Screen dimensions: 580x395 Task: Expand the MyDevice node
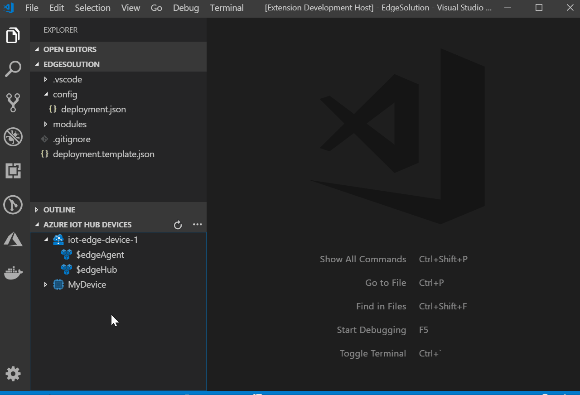coord(45,284)
